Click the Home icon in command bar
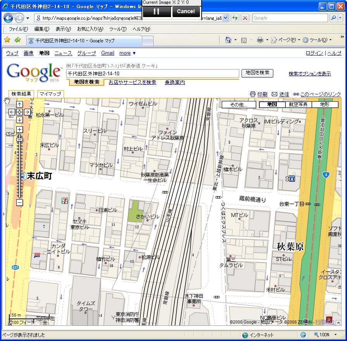 coord(228,40)
